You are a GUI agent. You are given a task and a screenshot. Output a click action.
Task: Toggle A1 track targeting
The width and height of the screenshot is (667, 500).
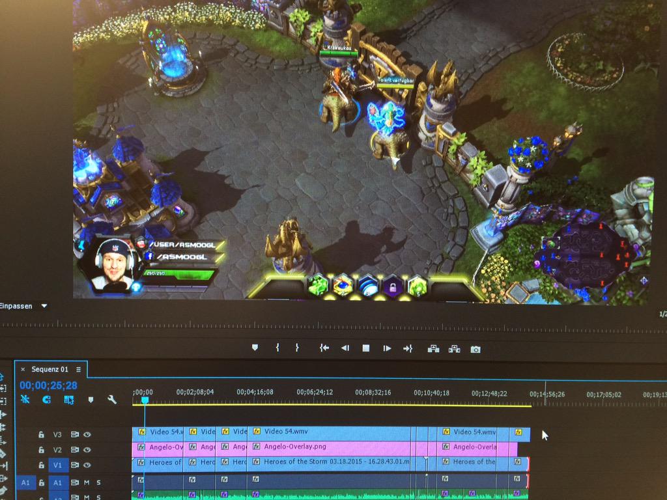pos(57,482)
